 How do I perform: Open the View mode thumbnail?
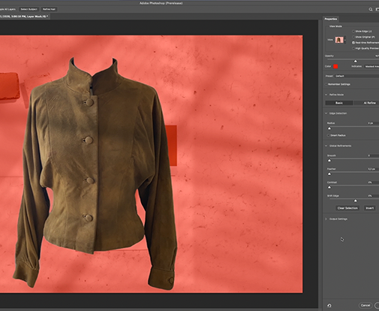339,40
